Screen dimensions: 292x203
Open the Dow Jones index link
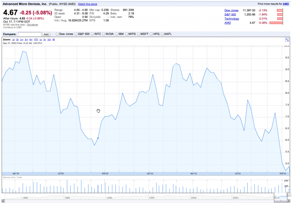[231, 10]
